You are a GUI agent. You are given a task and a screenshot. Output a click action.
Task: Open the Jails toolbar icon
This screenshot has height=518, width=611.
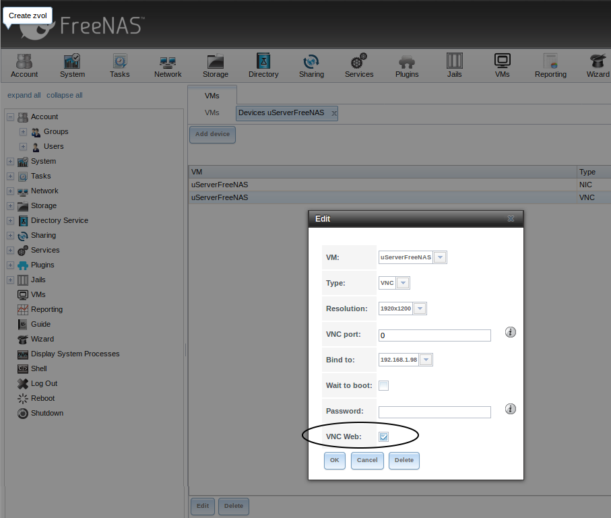click(454, 66)
